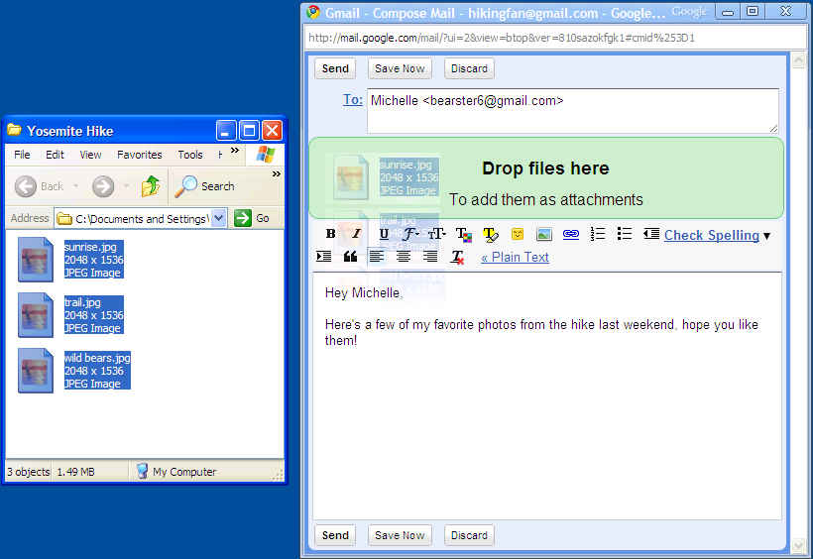Insert an image into the message
Image resolution: width=813 pixels, height=559 pixels.
[544, 234]
